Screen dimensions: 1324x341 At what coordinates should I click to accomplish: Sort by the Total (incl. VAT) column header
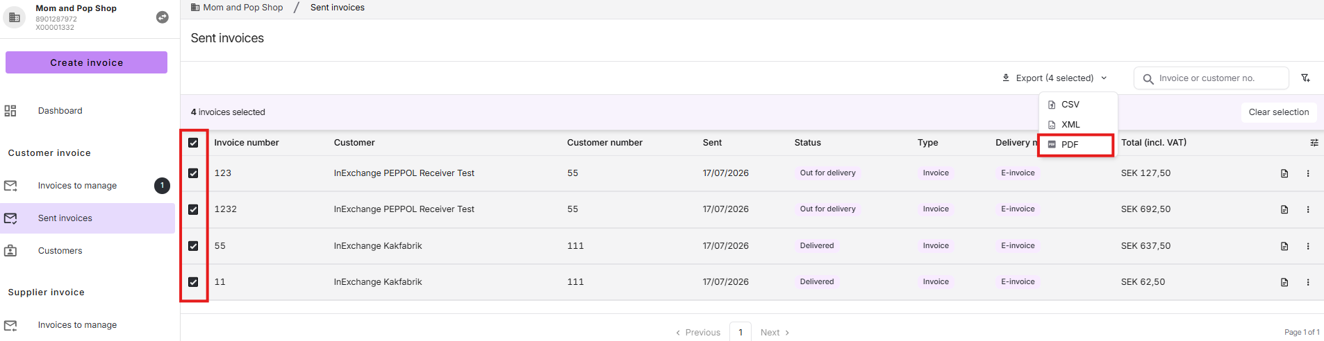click(1154, 143)
